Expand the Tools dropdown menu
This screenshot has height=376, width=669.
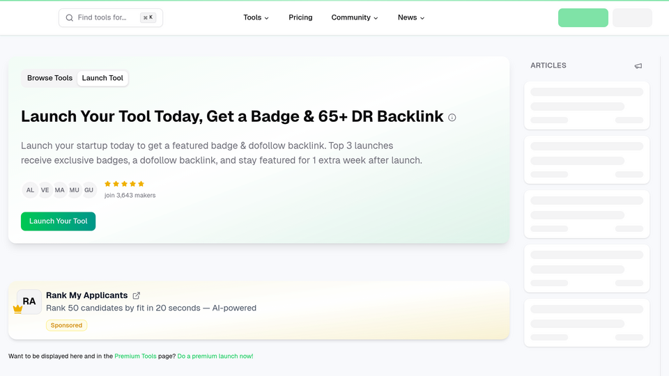(256, 17)
